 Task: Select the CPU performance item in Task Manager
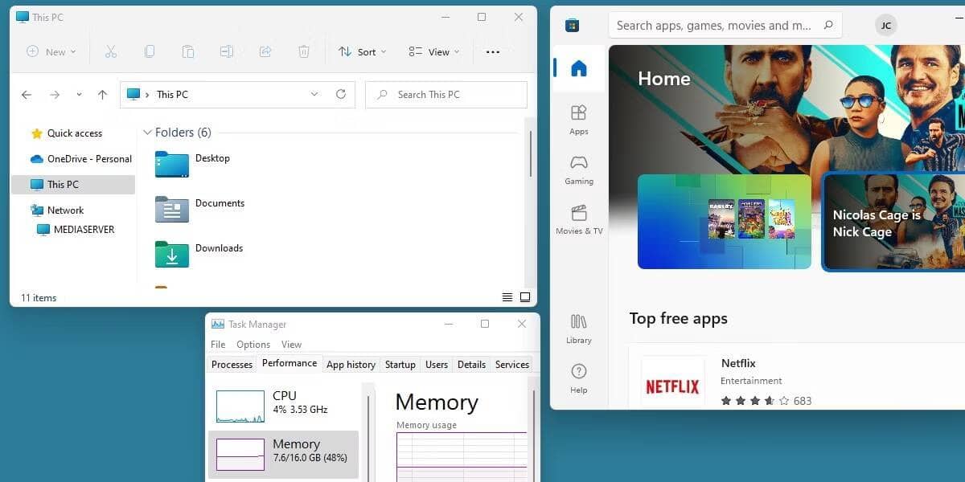click(x=283, y=406)
